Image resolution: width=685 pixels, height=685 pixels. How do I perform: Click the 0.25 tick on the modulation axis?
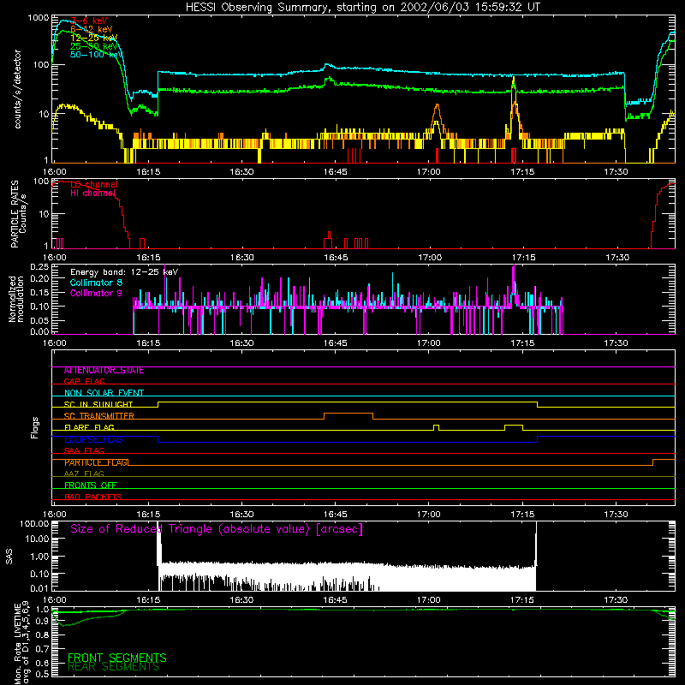click(39, 267)
